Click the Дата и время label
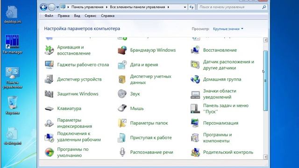 pyautogui.click(x=144, y=65)
